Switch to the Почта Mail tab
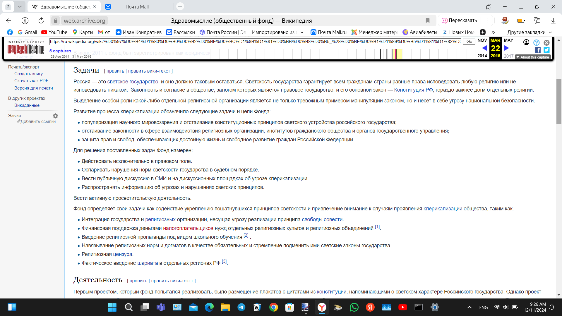 click(137, 6)
